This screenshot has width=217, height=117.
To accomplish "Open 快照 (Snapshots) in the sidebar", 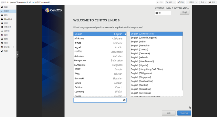I will tap(8, 43).
